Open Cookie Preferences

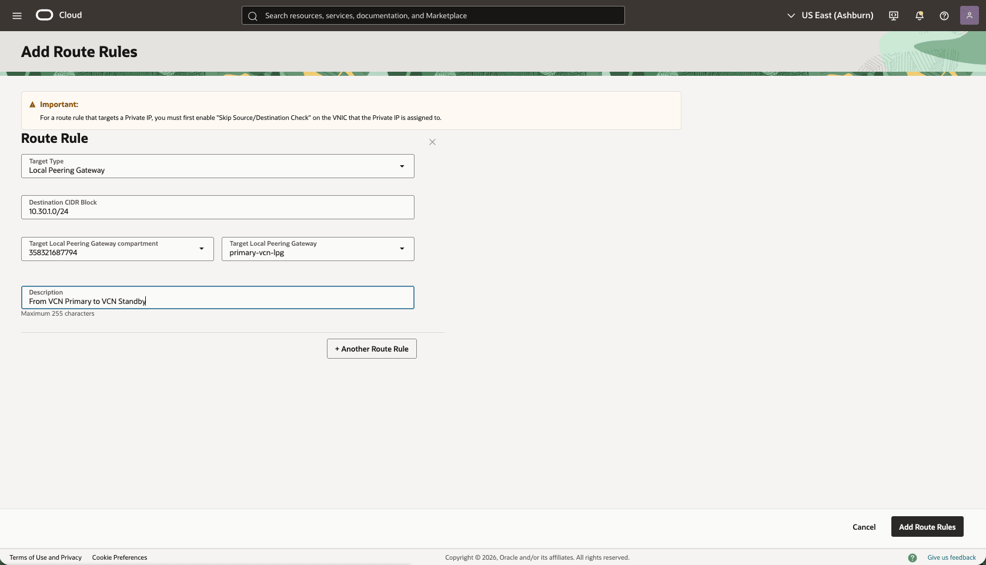tap(119, 557)
